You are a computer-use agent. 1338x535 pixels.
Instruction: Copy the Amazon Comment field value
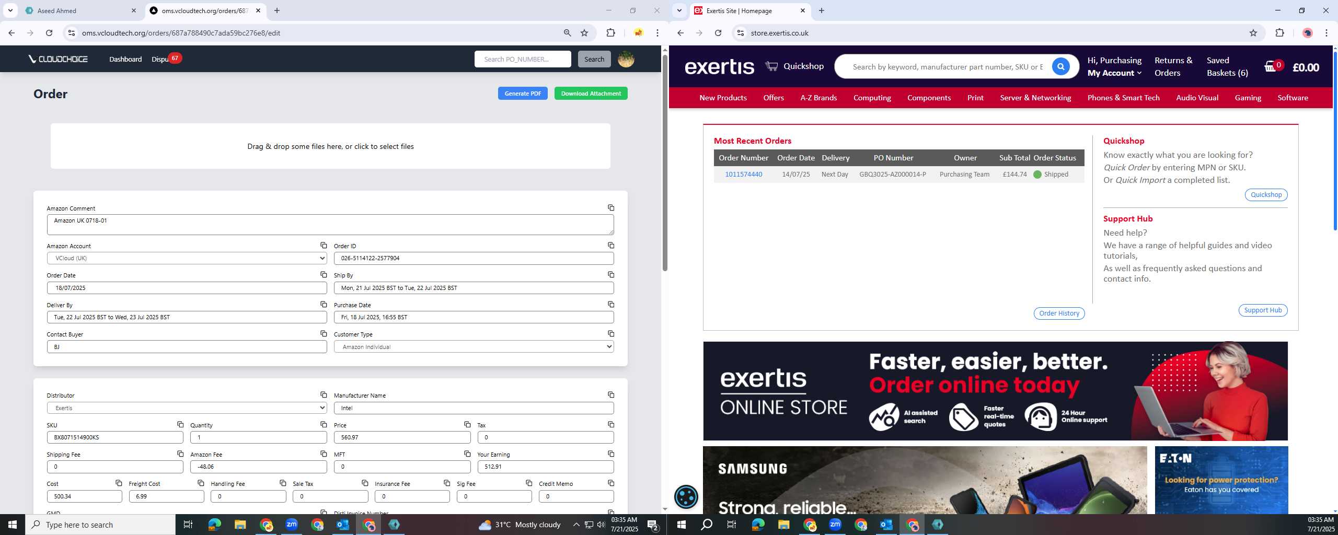(610, 208)
